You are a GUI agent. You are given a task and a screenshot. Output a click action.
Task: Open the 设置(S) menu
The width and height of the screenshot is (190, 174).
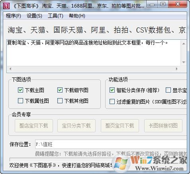pyautogui.click(x=34, y=16)
